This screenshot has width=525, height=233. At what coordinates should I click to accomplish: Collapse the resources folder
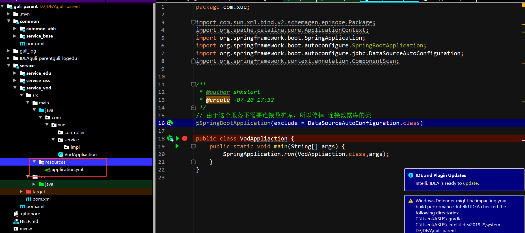pyautogui.click(x=34, y=162)
